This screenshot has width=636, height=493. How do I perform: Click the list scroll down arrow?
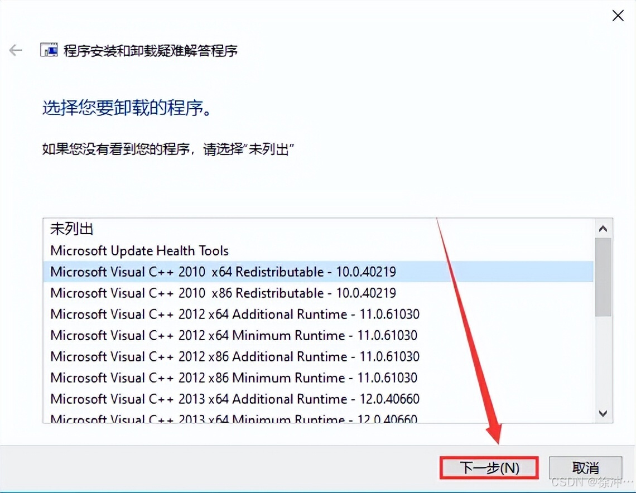click(603, 414)
